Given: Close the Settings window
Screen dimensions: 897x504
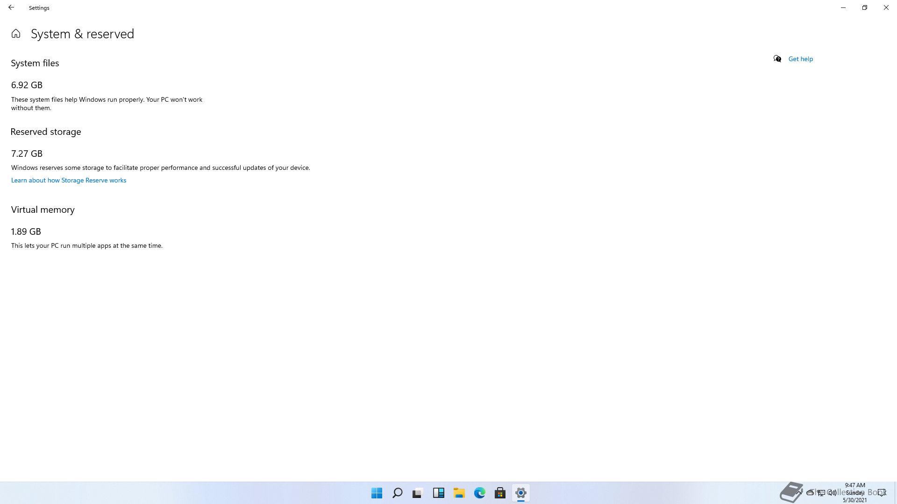Looking at the screenshot, I should [x=886, y=7].
